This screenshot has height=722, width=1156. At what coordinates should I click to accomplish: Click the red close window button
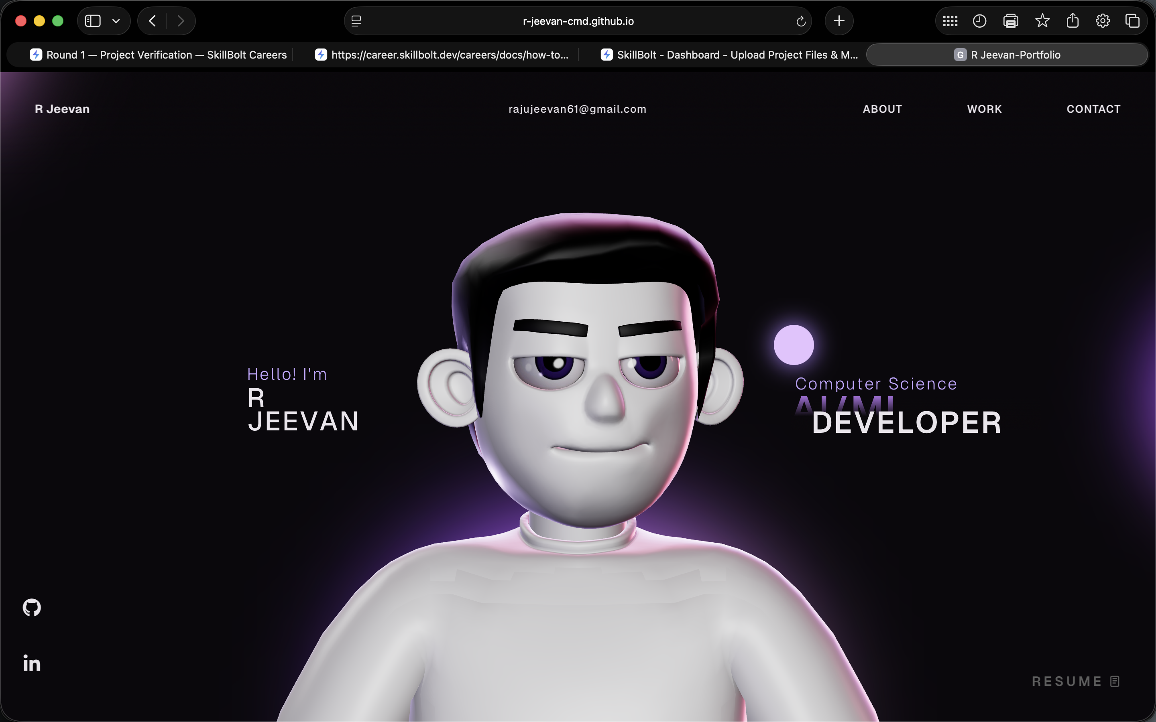click(20, 21)
